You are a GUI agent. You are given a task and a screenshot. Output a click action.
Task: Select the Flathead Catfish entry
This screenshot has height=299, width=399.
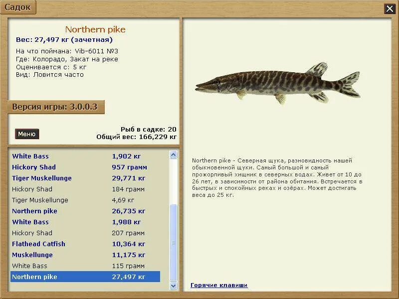75,244
